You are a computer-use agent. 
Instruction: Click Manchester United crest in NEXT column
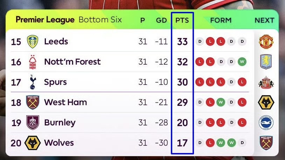click(x=266, y=42)
